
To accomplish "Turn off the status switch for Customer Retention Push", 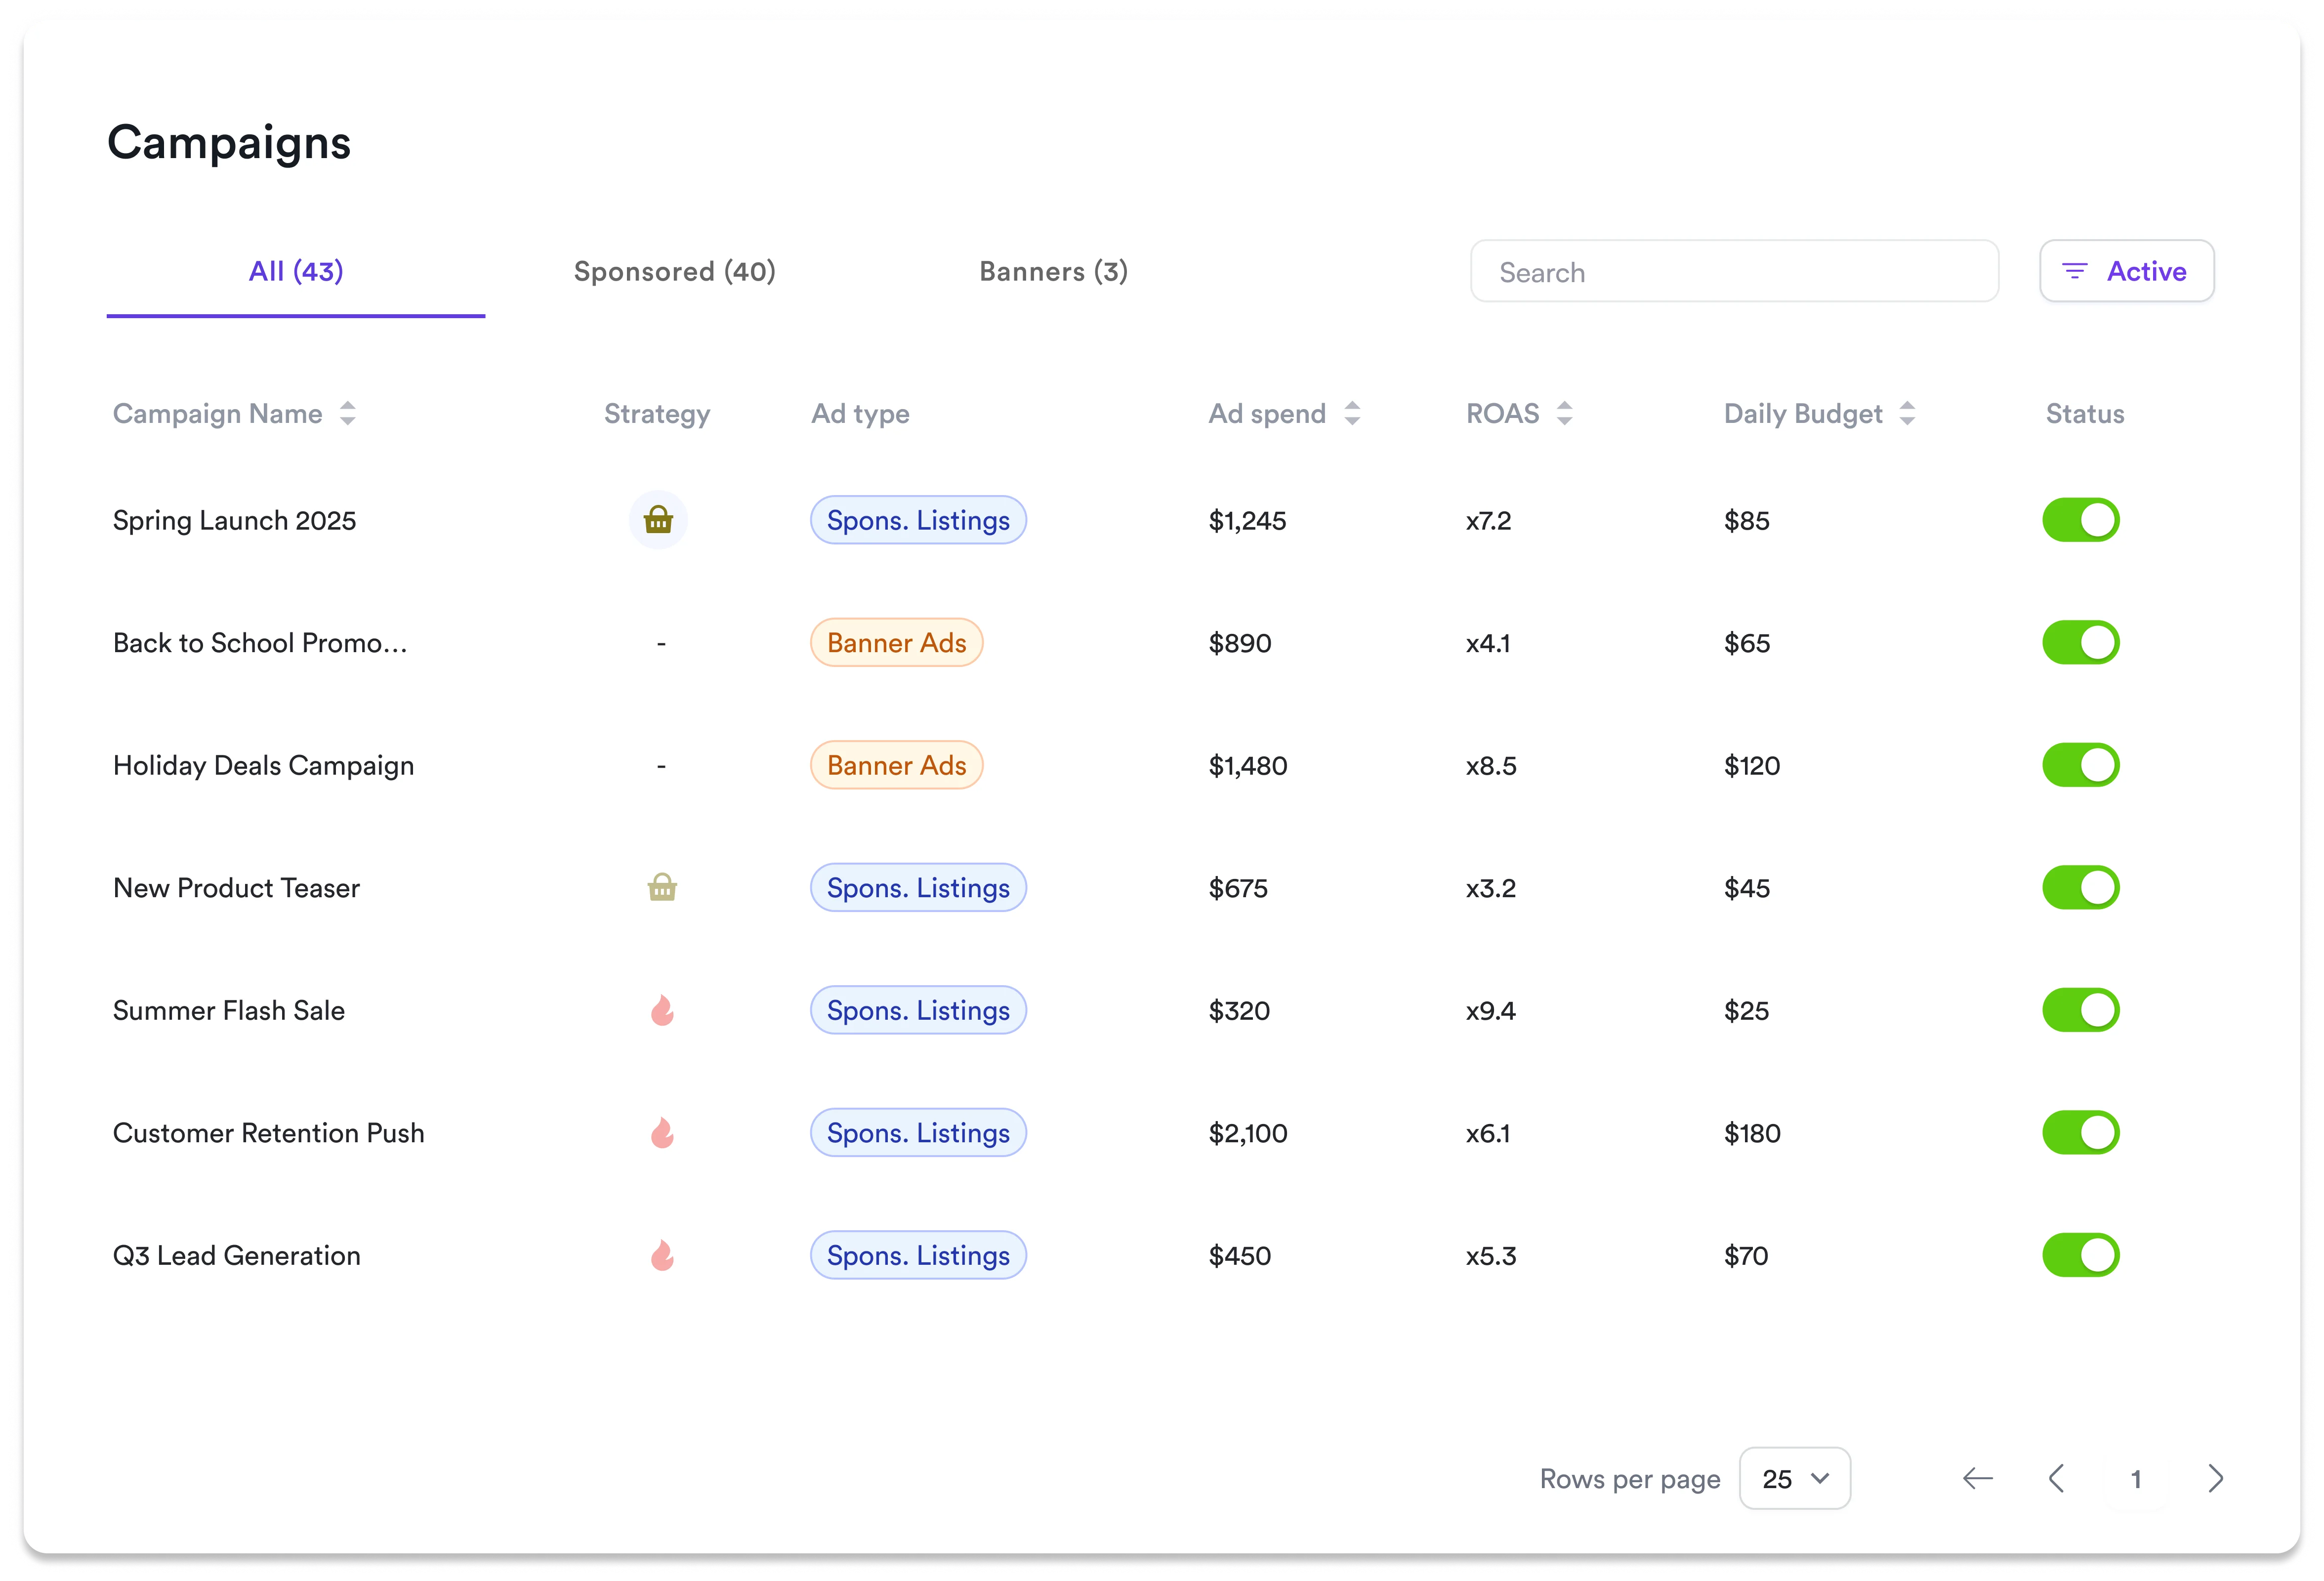I will click(x=2081, y=1133).
